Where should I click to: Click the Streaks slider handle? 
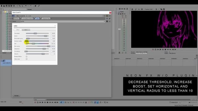coord(43,54)
